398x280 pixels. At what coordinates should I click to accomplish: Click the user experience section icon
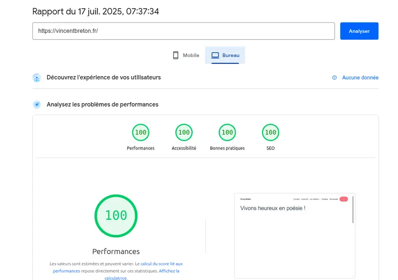[x=37, y=78]
